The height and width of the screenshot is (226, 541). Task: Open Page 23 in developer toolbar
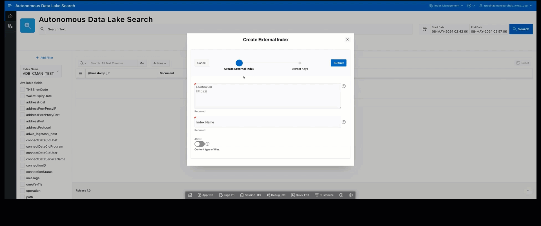click(x=227, y=195)
